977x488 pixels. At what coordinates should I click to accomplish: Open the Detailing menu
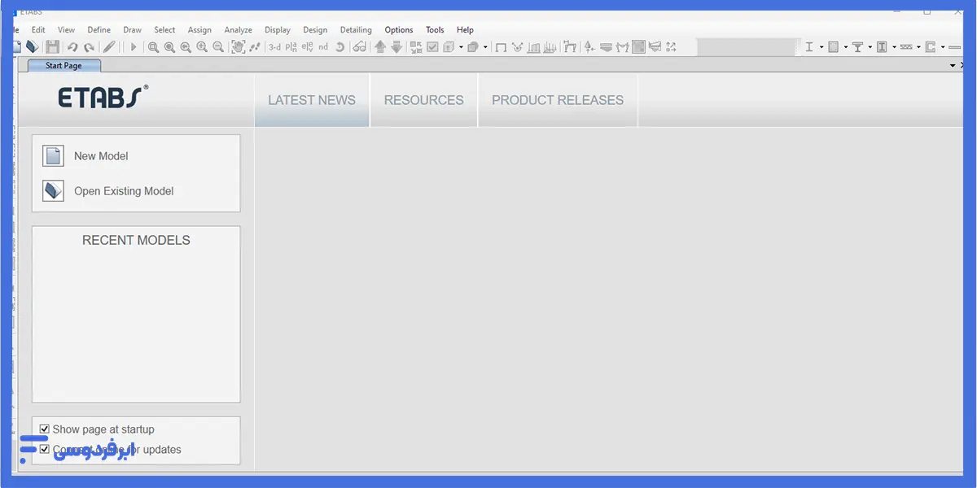[x=356, y=30]
